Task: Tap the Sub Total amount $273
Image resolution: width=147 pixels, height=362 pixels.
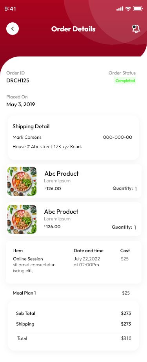Action: tap(126, 313)
